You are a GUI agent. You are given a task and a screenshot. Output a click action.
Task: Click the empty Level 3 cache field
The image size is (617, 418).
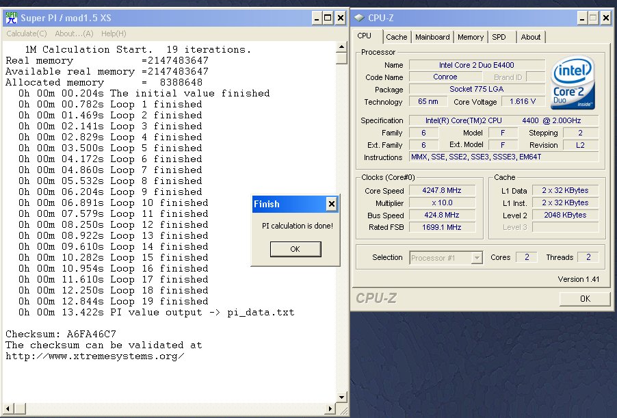pos(566,227)
